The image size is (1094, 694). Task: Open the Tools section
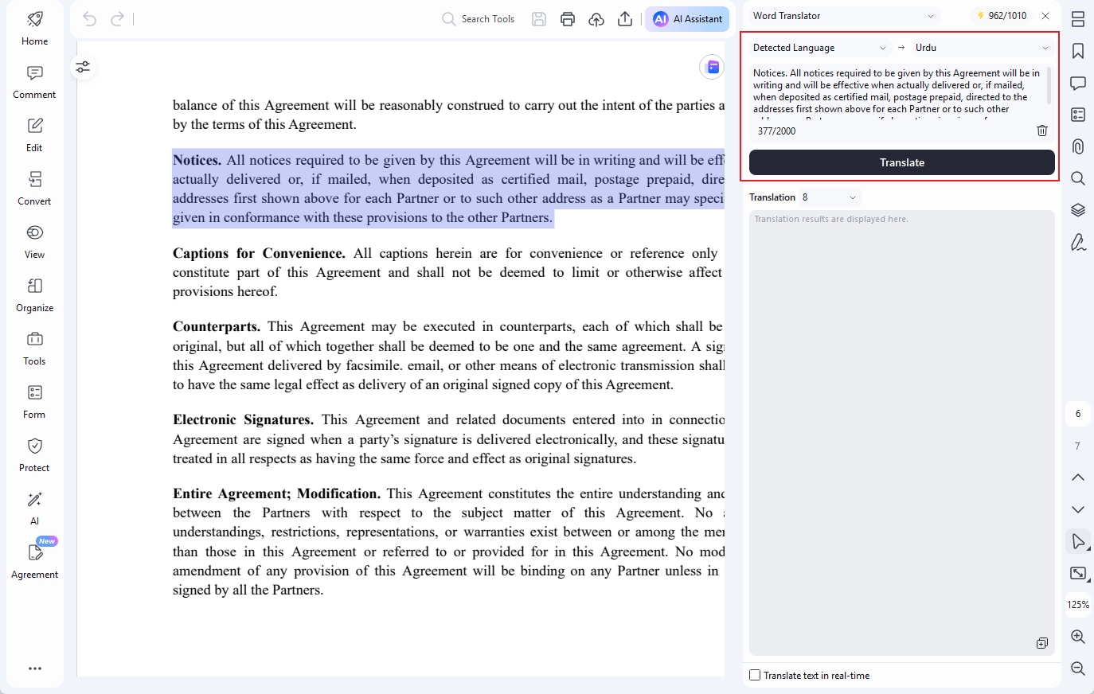[x=35, y=349]
